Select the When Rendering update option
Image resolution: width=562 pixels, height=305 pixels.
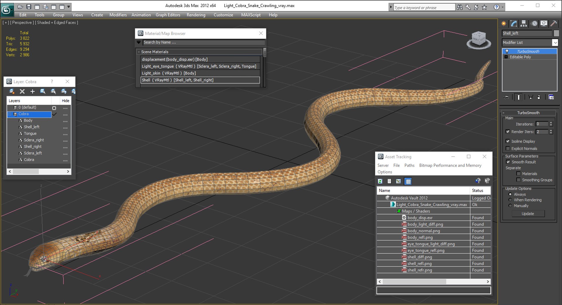tap(510, 200)
